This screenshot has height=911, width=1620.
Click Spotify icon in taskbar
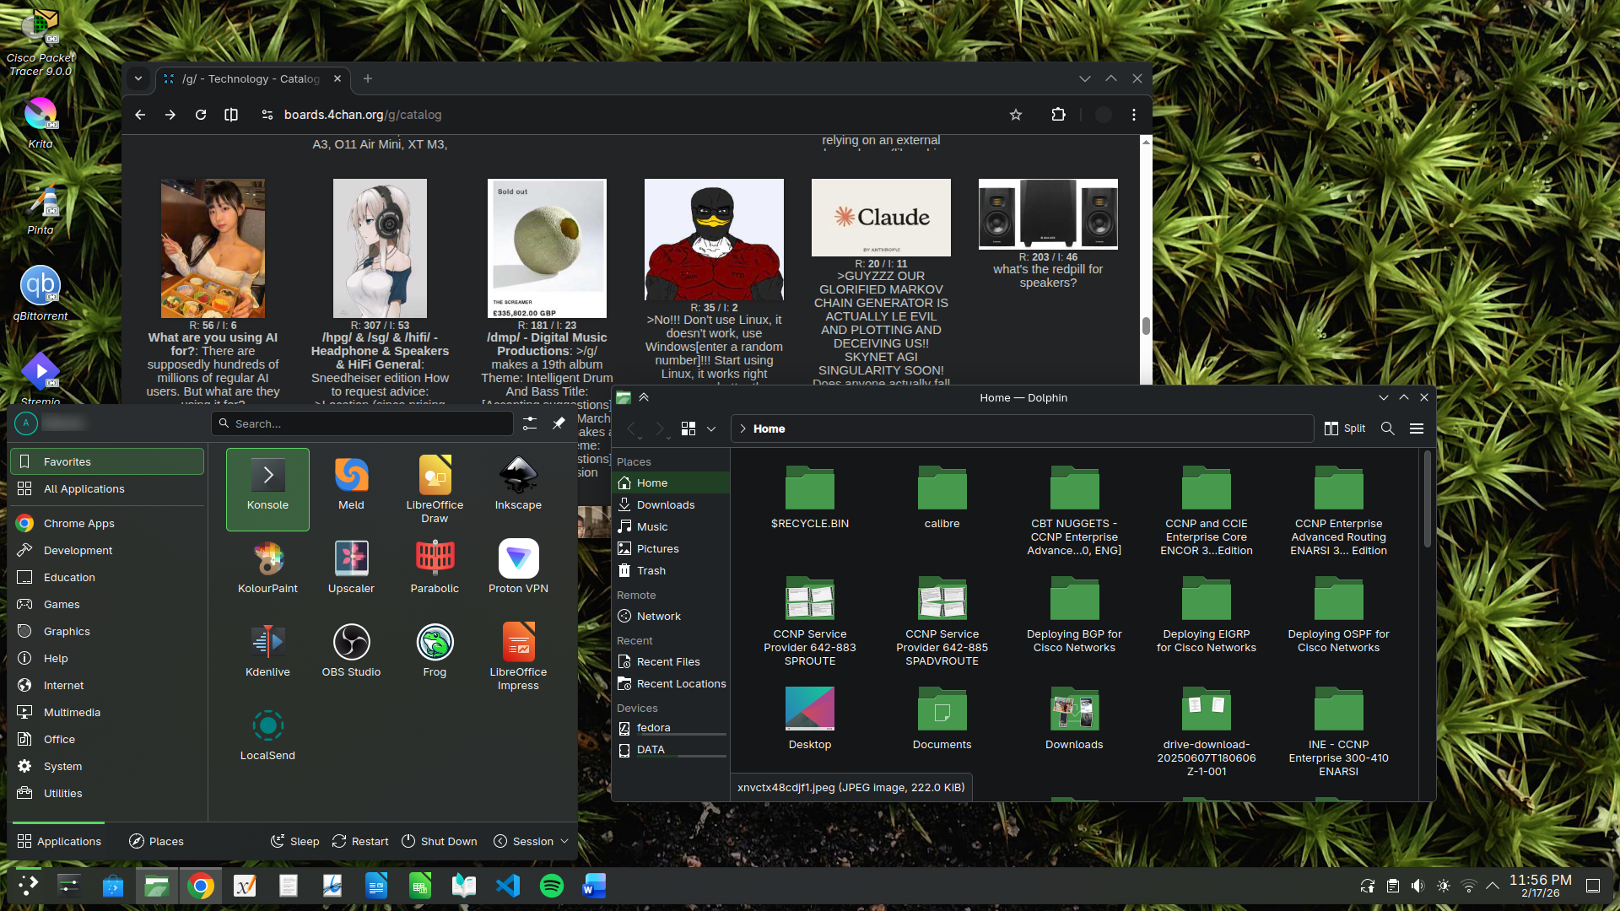point(552,886)
